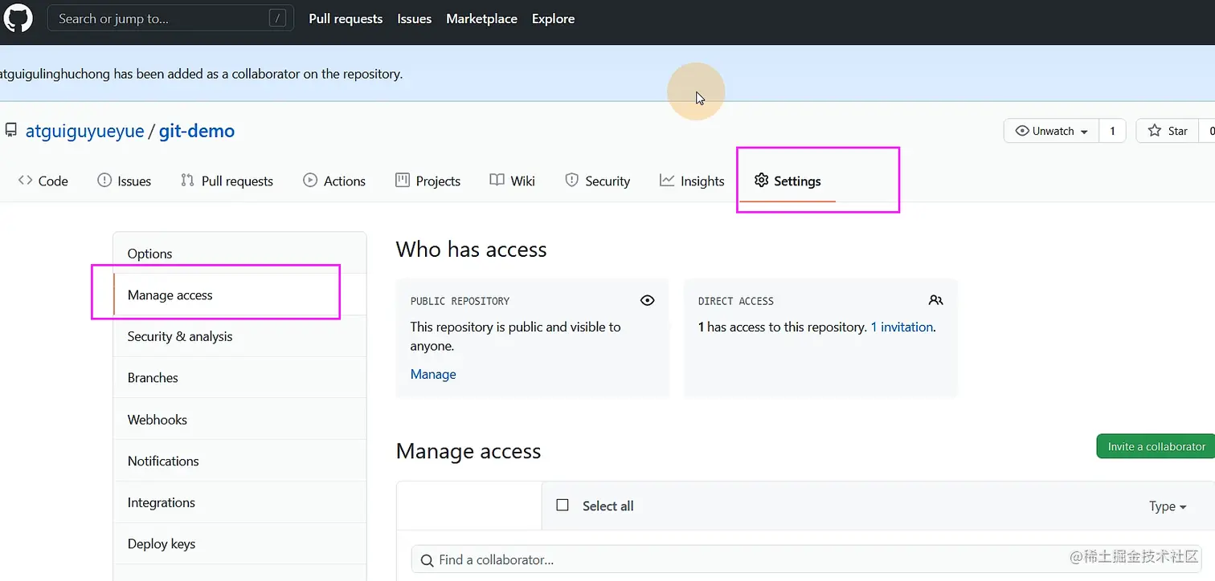Click the collaborator search magnifier icon
Viewport: 1215px width, 581px height.
(426, 559)
